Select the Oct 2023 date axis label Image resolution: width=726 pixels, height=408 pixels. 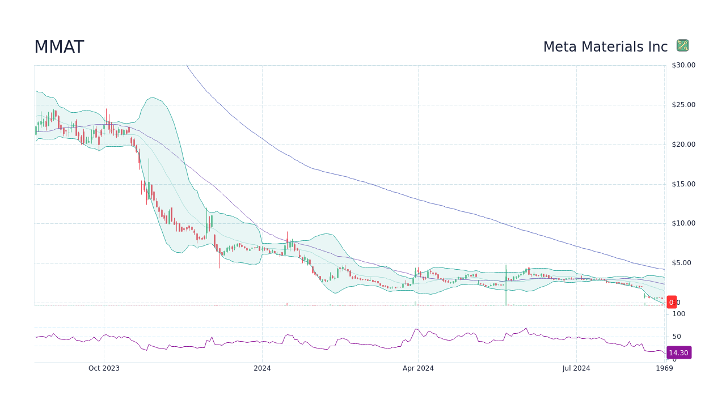click(x=104, y=368)
